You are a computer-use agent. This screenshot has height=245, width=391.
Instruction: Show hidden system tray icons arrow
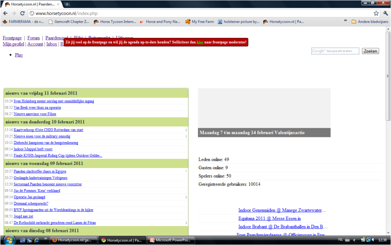[x=354, y=240]
